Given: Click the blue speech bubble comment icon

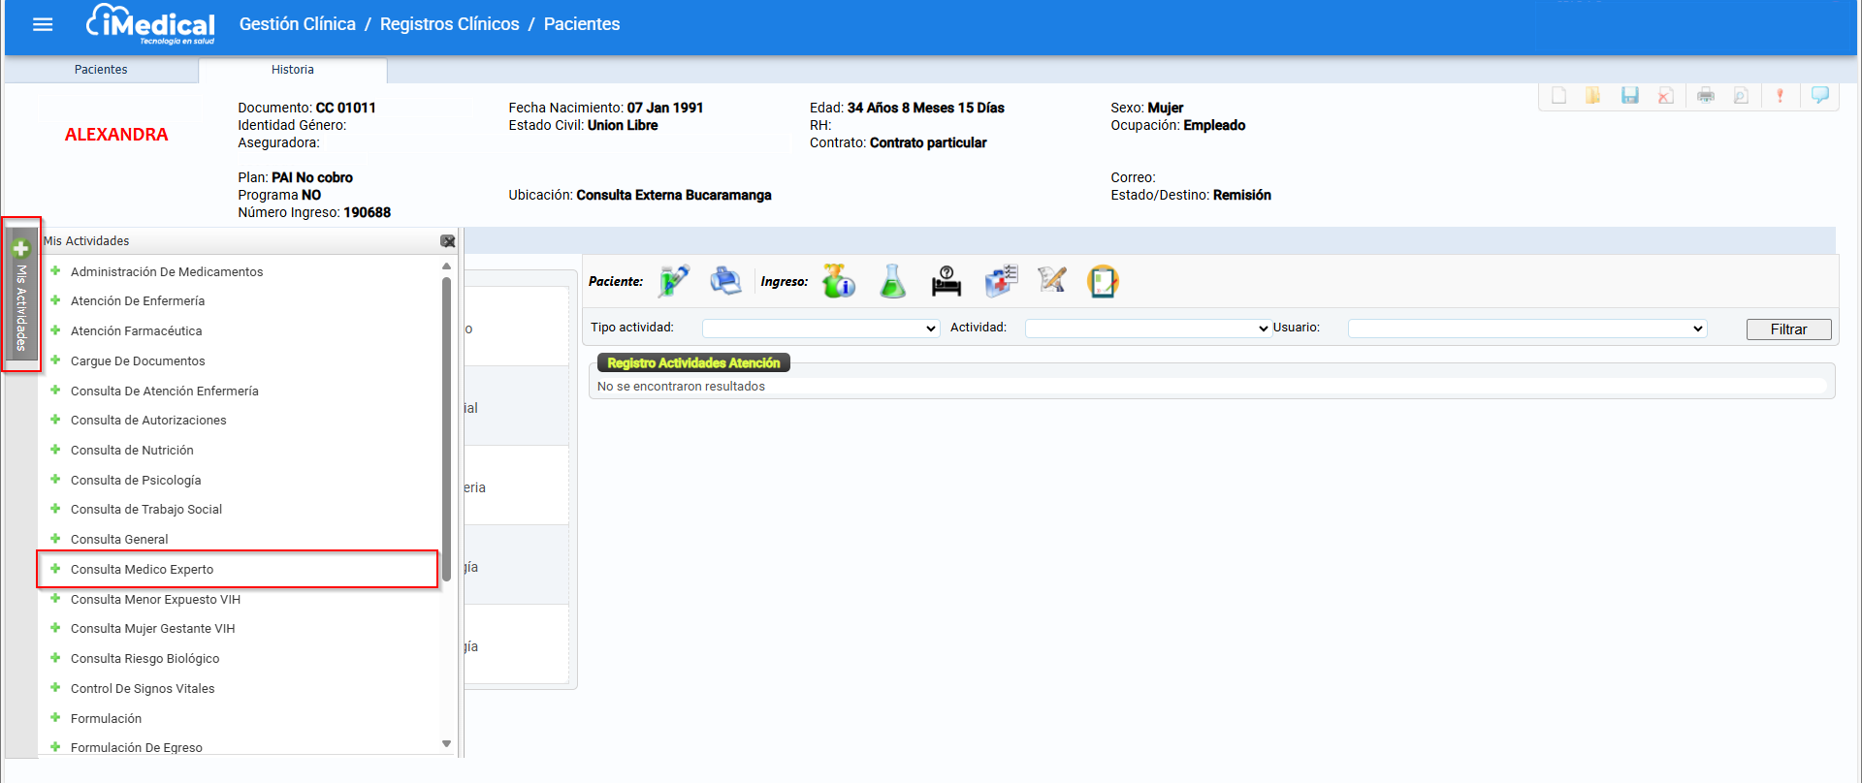Looking at the screenshot, I should (x=1819, y=95).
